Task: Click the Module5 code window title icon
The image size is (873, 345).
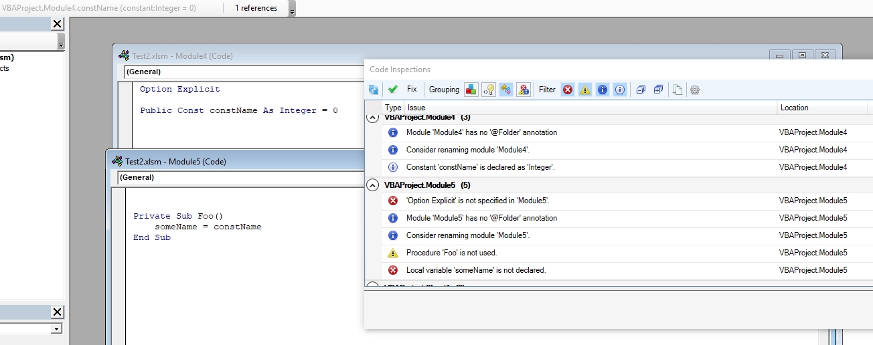Action: point(117,161)
